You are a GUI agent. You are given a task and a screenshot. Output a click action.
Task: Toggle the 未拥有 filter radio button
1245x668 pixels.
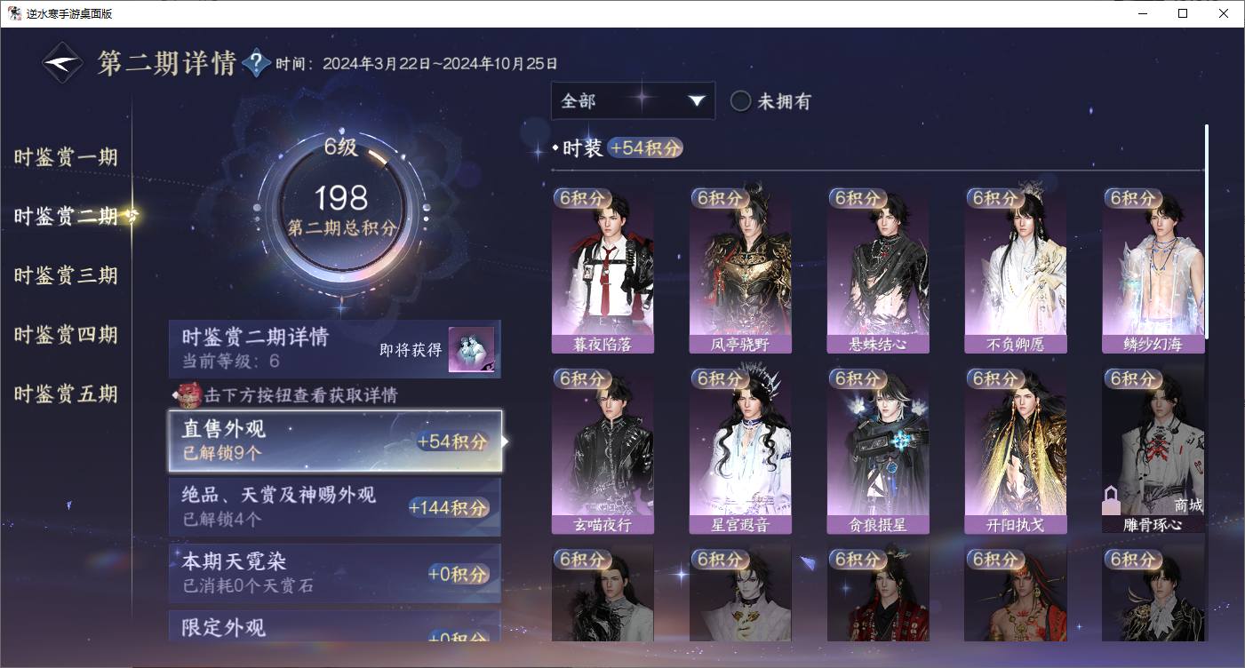(x=740, y=101)
